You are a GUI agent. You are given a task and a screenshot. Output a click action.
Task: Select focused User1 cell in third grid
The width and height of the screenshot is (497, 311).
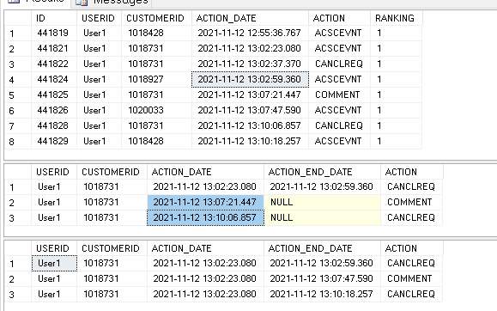pyautogui.click(x=54, y=264)
